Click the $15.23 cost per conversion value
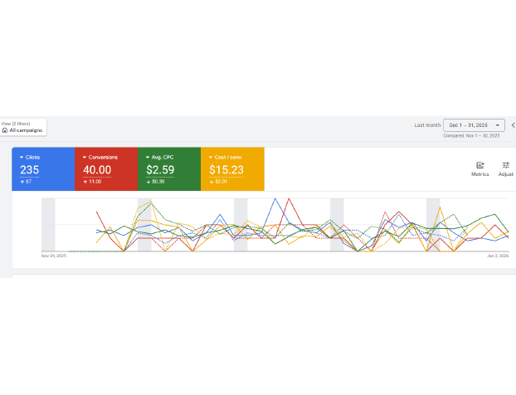 tap(225, 170)
